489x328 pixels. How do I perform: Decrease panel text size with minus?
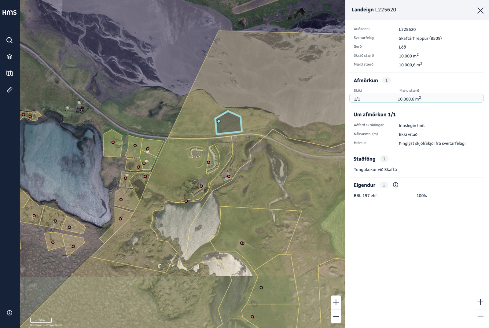click(480, 316)
